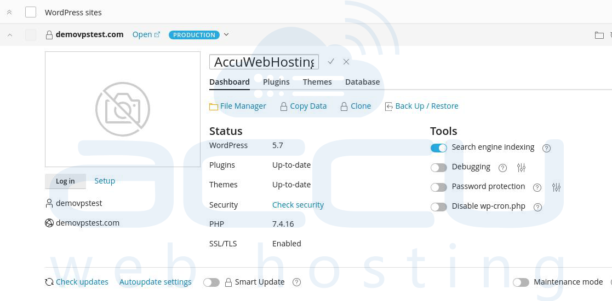Open the File Manager link

tap(243, 107)
